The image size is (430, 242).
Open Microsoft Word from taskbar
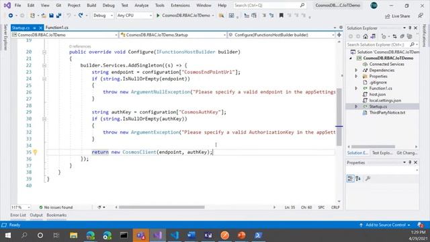click(191, 235)
